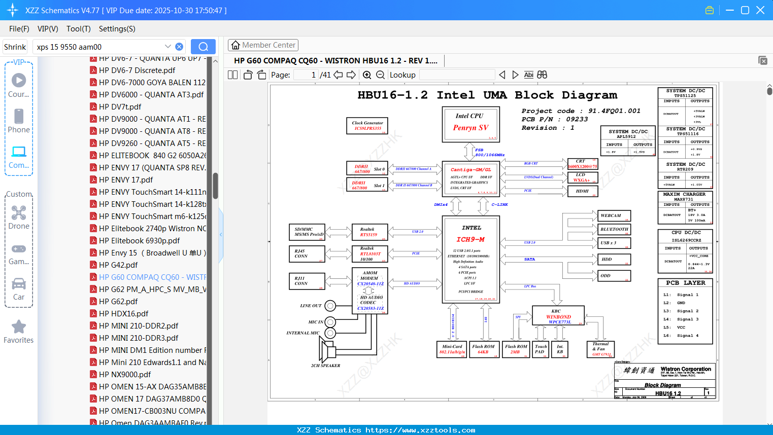This screenshot has height=435, width=773.
Task: Click the blue search button
Action: (203, 47)
